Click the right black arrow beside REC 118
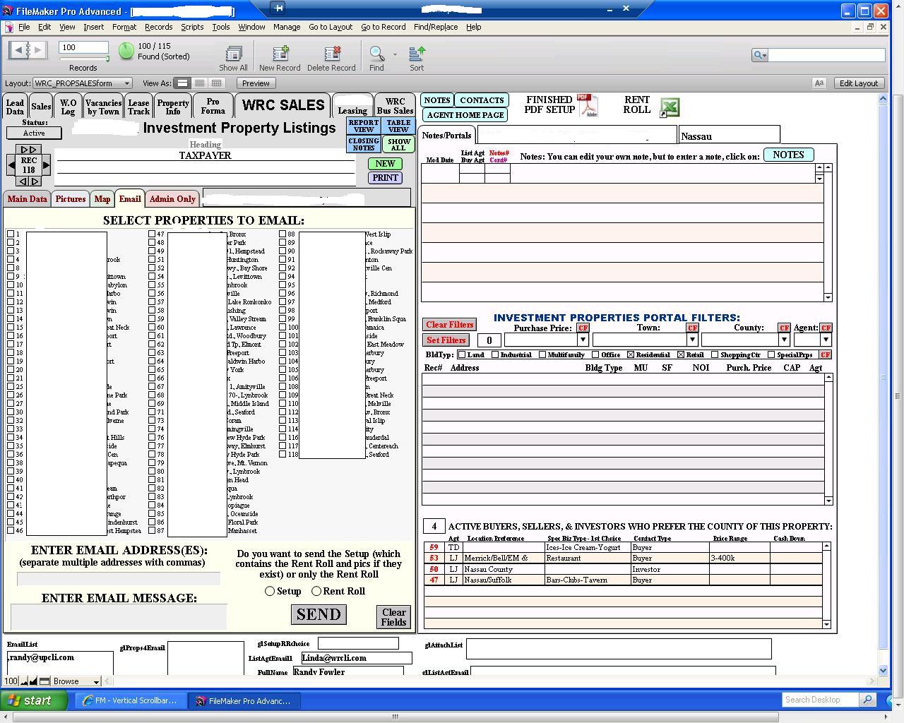The width and height of the screenshot is (904, 723). [x=46, y=165]
